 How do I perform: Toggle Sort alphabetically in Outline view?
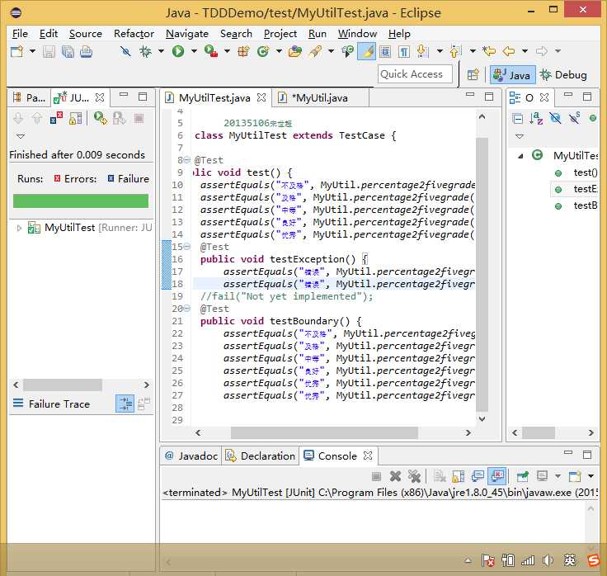536,118
